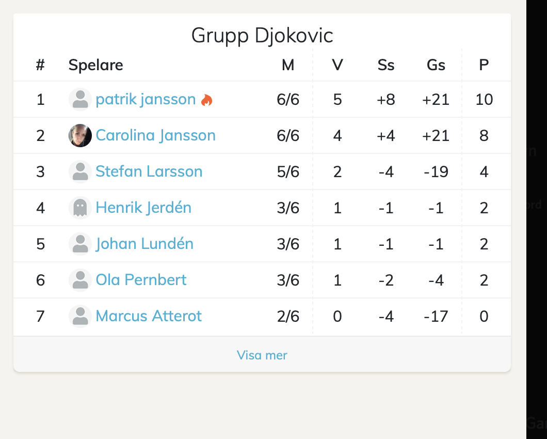Click Marcus Atterot's avatar icon

(80, 316)
